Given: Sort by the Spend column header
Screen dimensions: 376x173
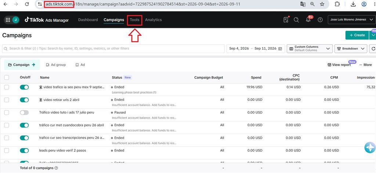Looking at the screenshot, I should coord(256,78).
